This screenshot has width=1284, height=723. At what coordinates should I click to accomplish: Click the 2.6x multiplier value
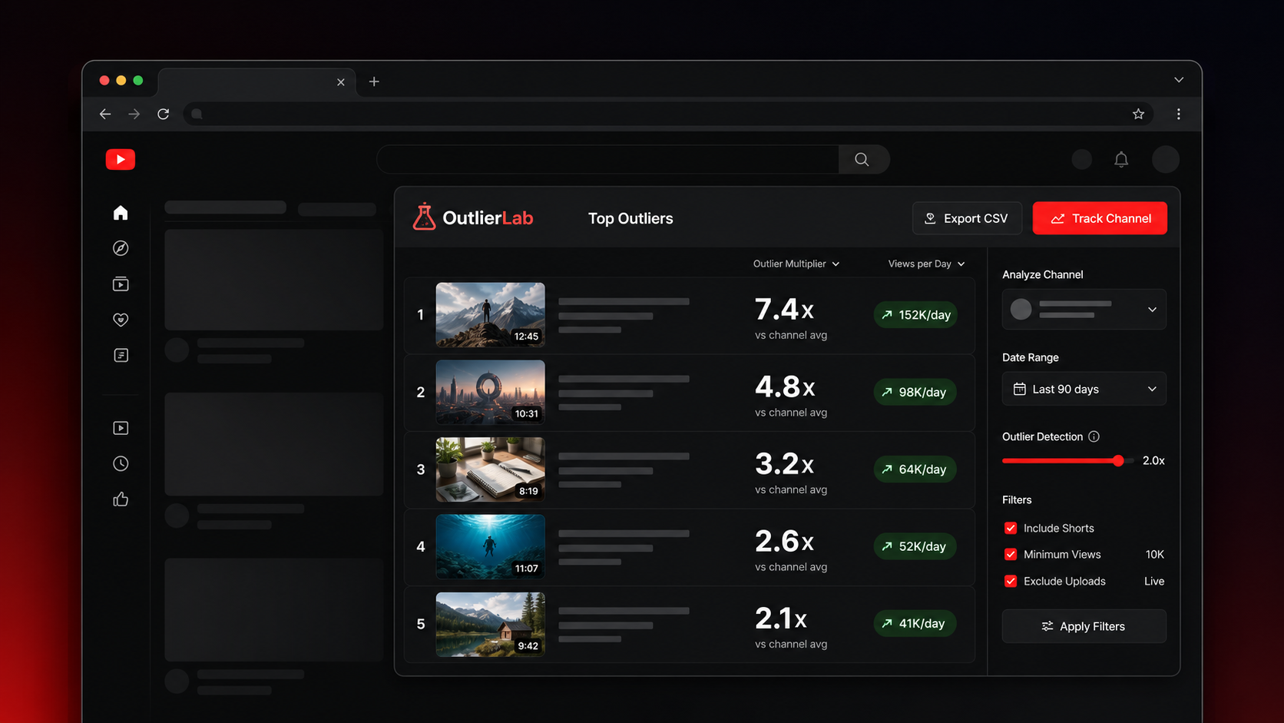(784, 541)
